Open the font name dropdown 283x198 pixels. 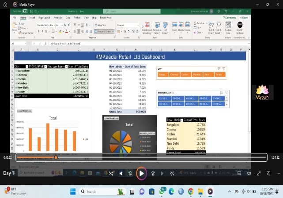[54, 25]
